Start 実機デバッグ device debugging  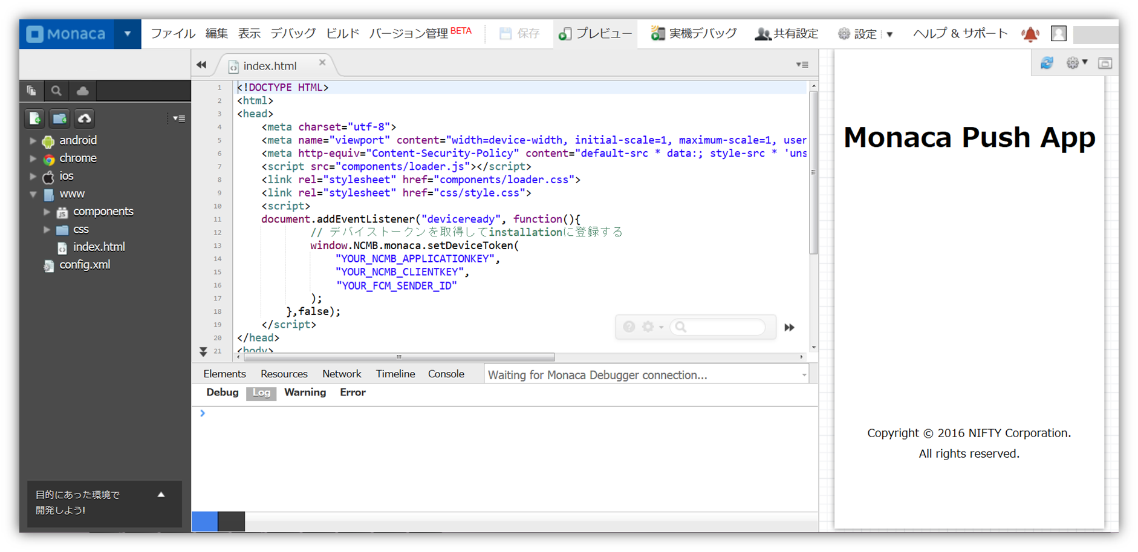tap(694, 34)
